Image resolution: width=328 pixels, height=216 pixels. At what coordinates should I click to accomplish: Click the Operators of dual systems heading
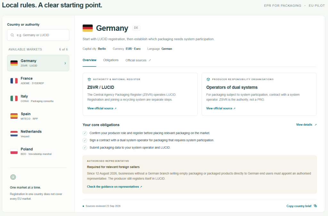tap(232, 87)
